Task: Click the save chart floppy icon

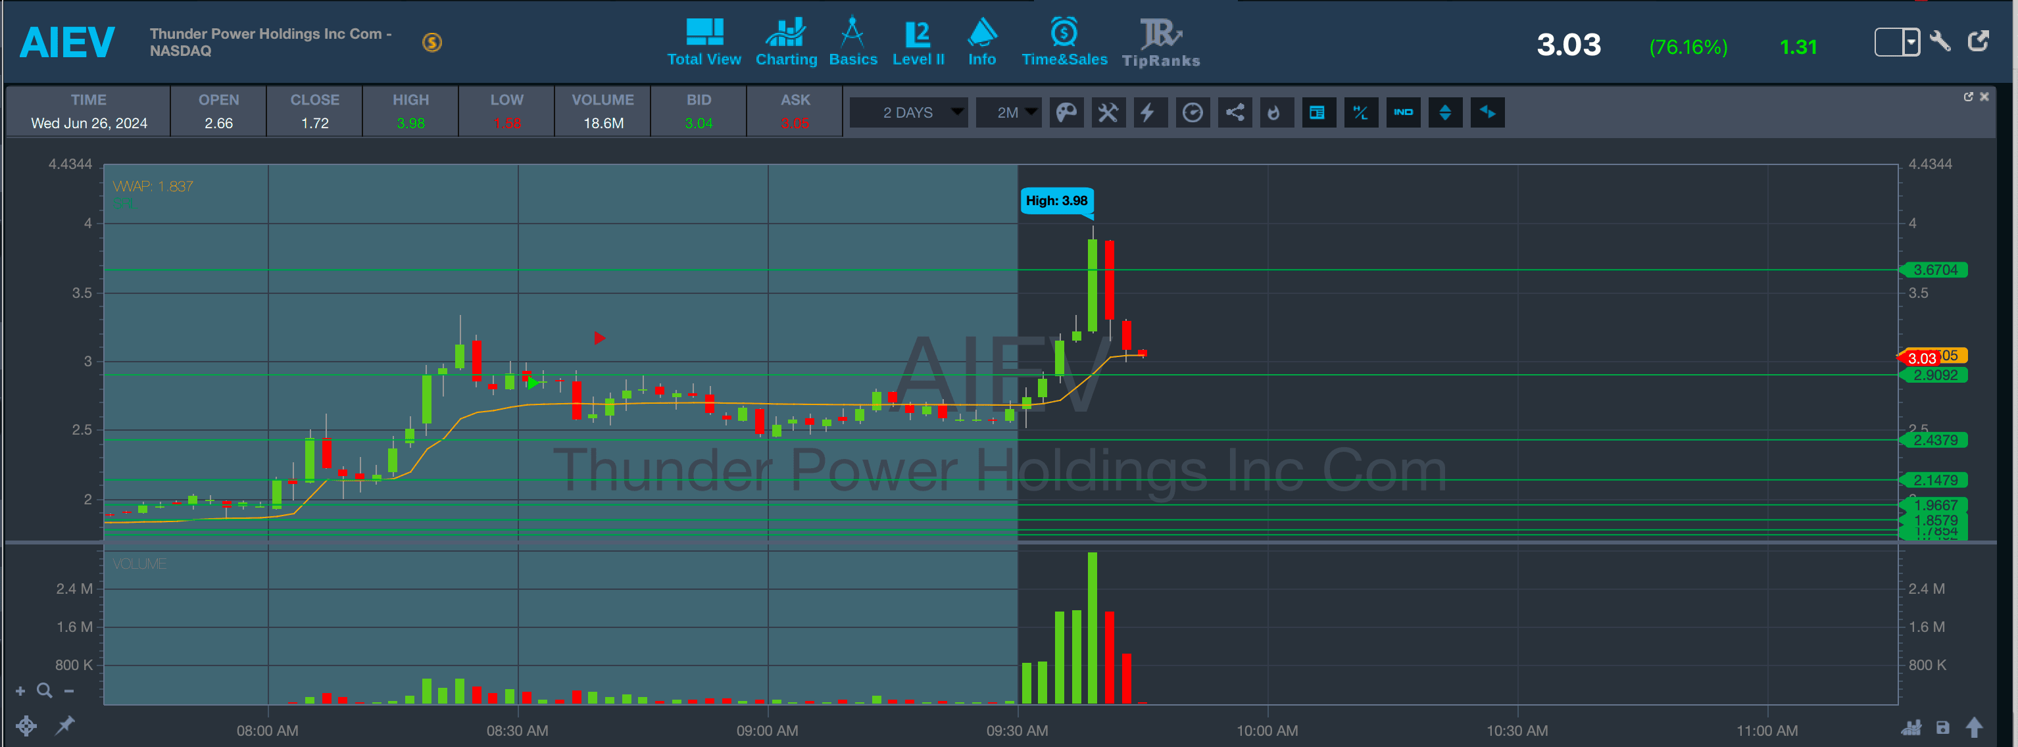Action: pos(1942,727)
